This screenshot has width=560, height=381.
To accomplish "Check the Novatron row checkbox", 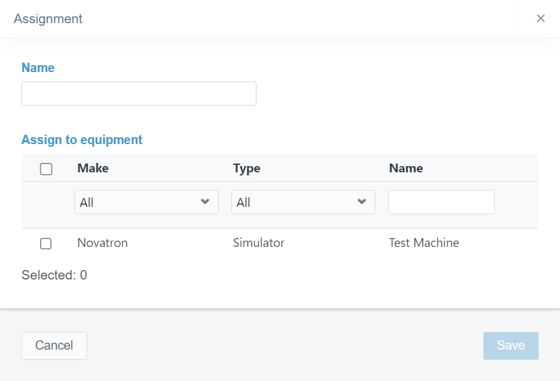I will coord(46,243).
